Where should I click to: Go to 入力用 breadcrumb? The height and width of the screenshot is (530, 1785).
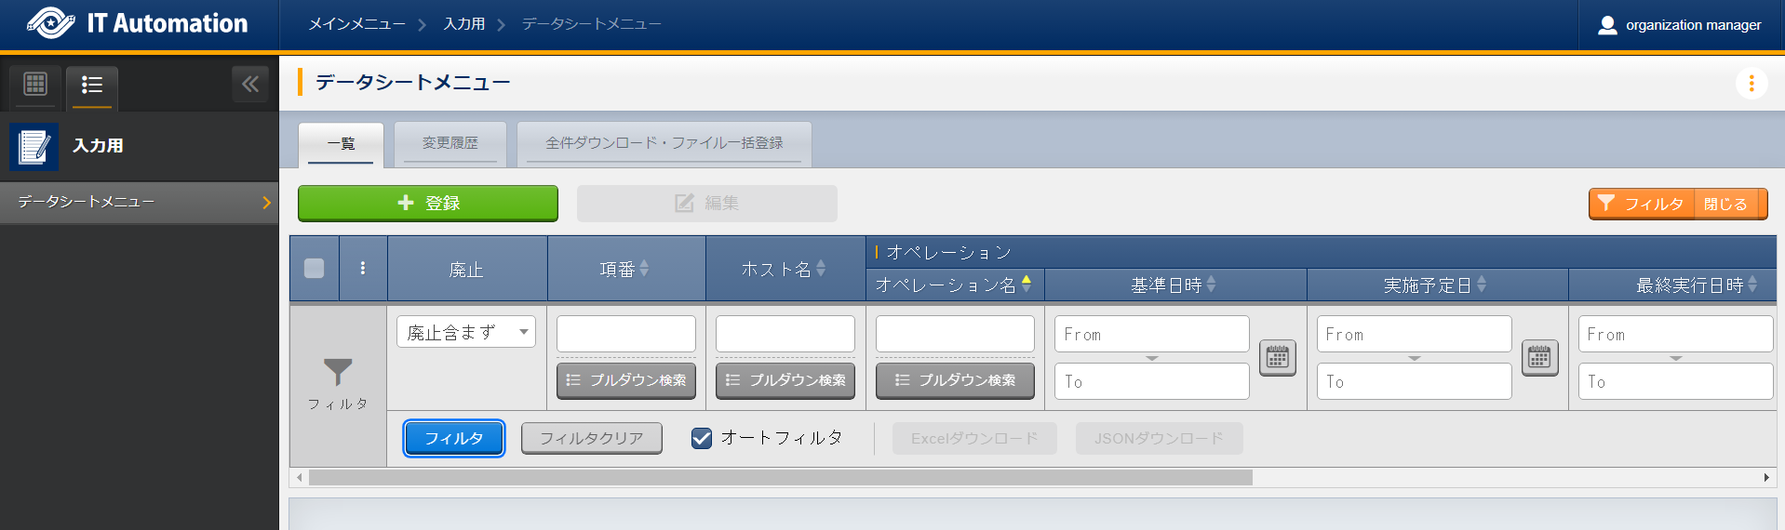(464, 24)
